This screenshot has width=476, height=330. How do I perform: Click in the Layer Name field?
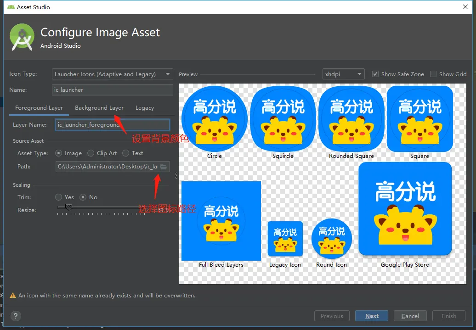(x=112, y=125)
